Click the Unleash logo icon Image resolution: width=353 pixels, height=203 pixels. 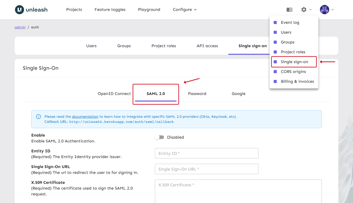[x=19, y=9]
